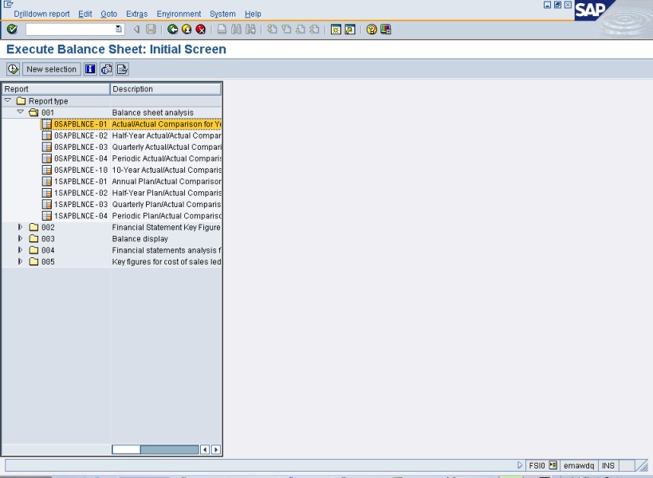Open the Customize local layout icon

[386, 29]
